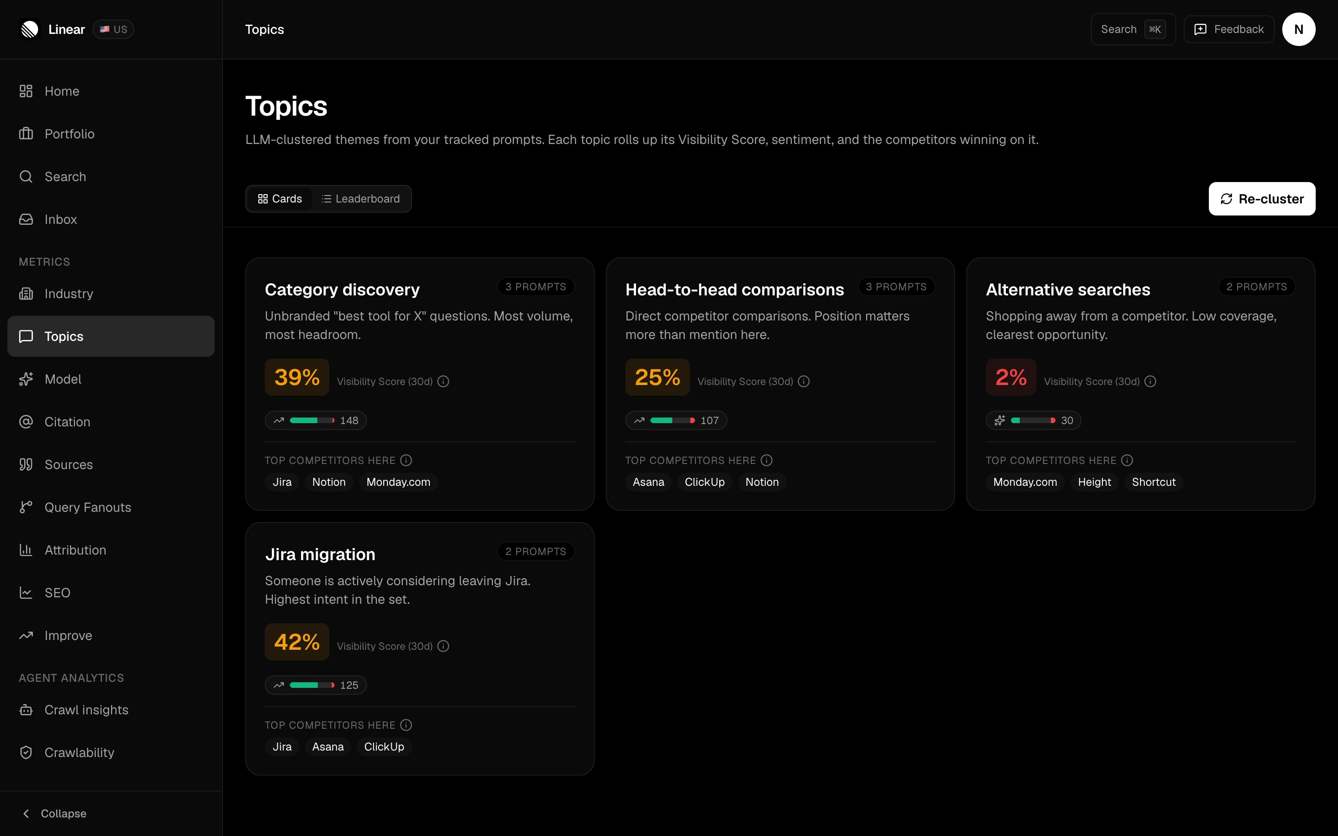The image size is (1338, 836).
Task: Select Notion chip in Category discovery
Action: [329, 482]
